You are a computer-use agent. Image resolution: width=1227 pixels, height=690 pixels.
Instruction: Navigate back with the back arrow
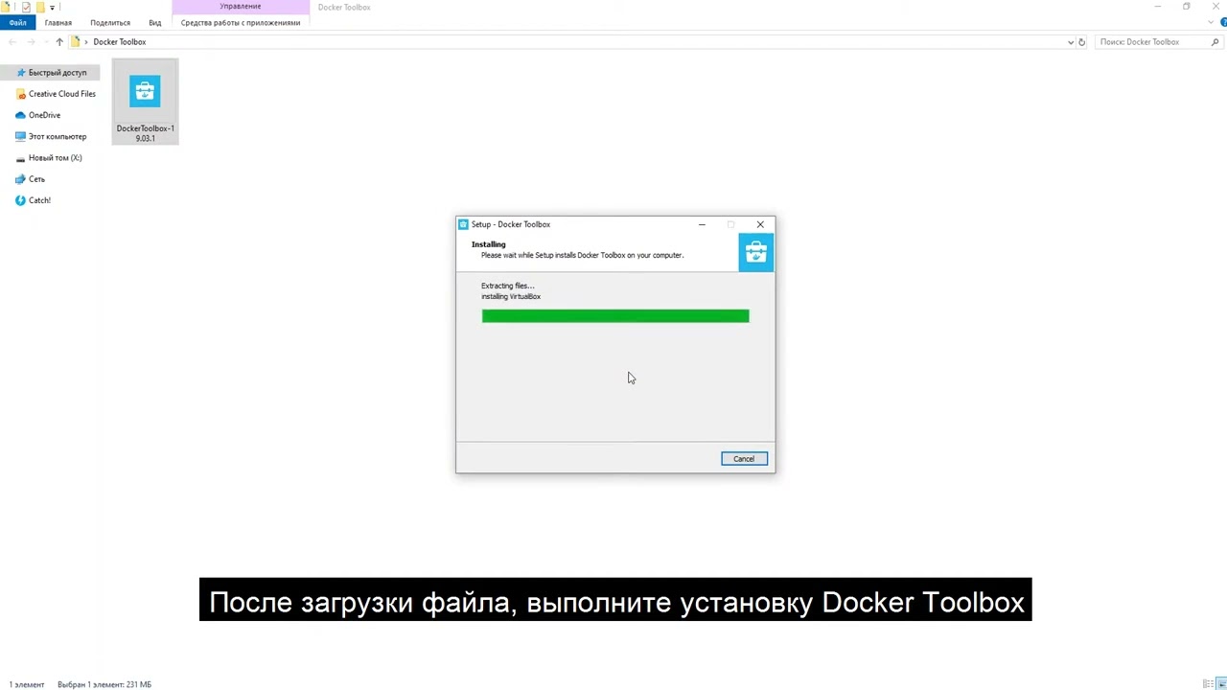[x=12, y=42]
